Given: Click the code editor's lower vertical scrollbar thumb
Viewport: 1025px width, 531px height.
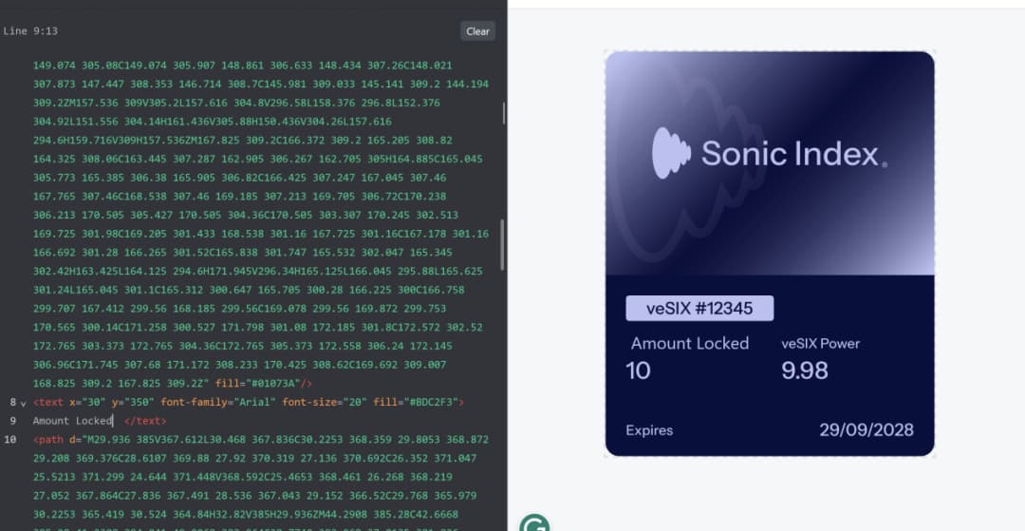Looking at the screenshot, I should click(502, 244).
